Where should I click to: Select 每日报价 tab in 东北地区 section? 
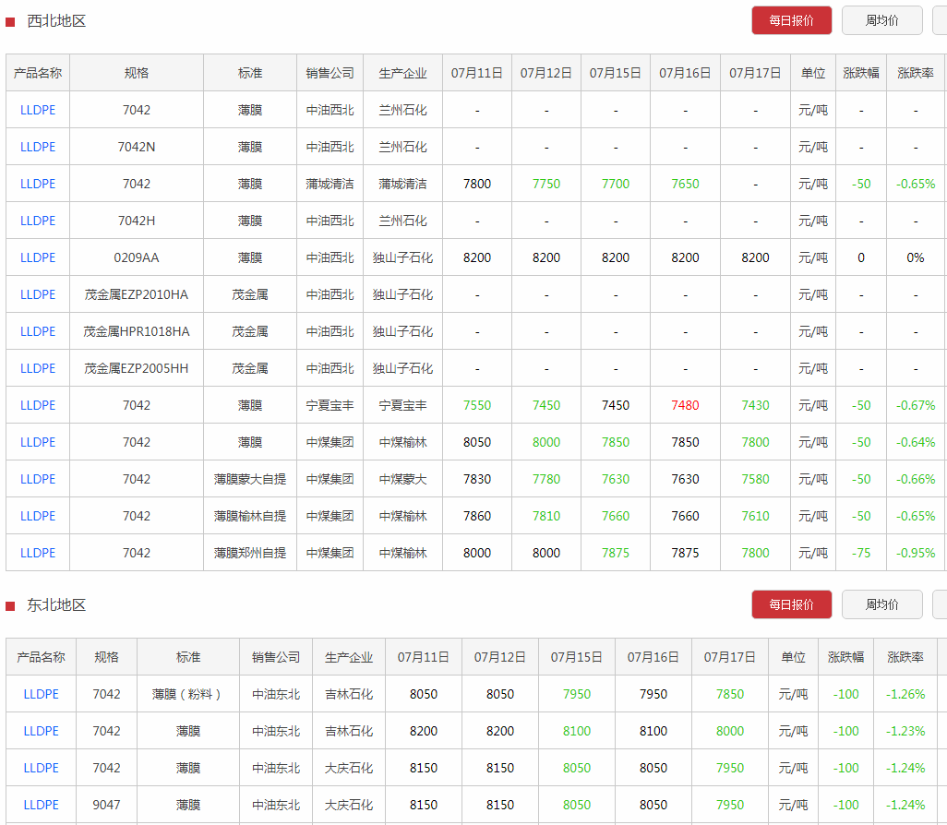791,604
